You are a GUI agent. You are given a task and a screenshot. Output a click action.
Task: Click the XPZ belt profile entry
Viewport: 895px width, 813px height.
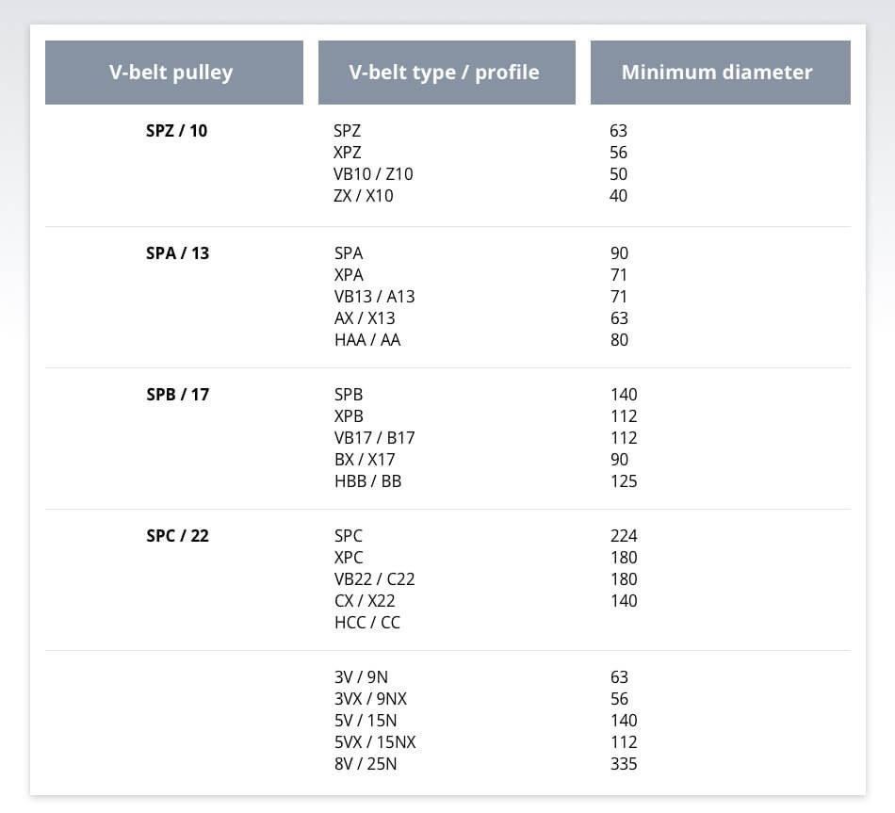[x=348, y=153]
